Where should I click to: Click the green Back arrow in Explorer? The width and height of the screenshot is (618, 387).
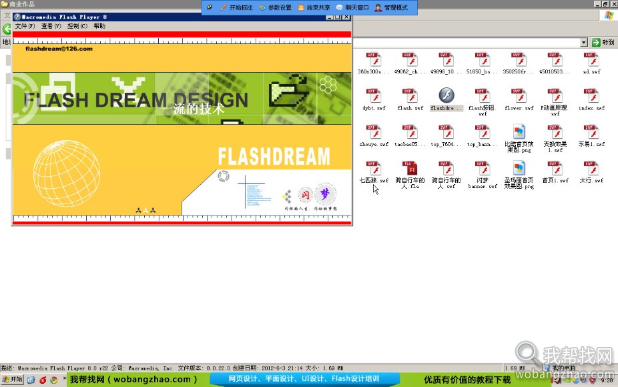pos(7,29)
